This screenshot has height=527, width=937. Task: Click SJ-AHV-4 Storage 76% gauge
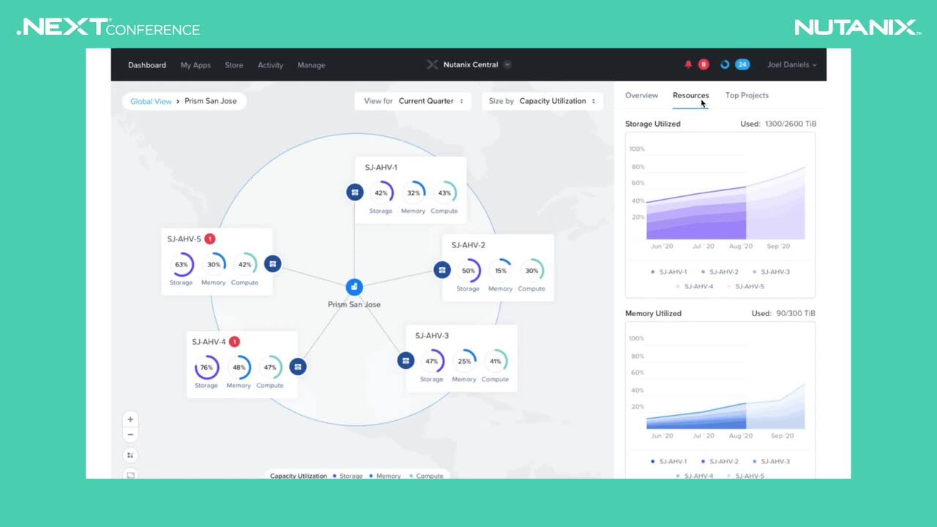pos(206,367)
